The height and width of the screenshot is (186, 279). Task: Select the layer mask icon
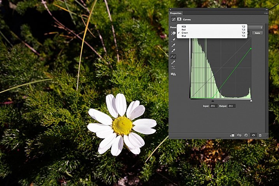179,19
